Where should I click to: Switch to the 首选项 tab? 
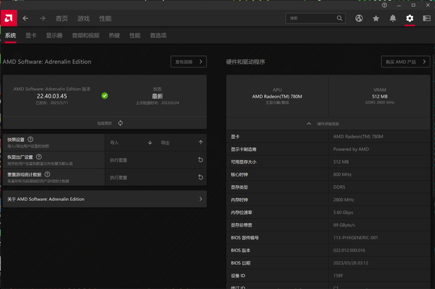tap(158, 36)
